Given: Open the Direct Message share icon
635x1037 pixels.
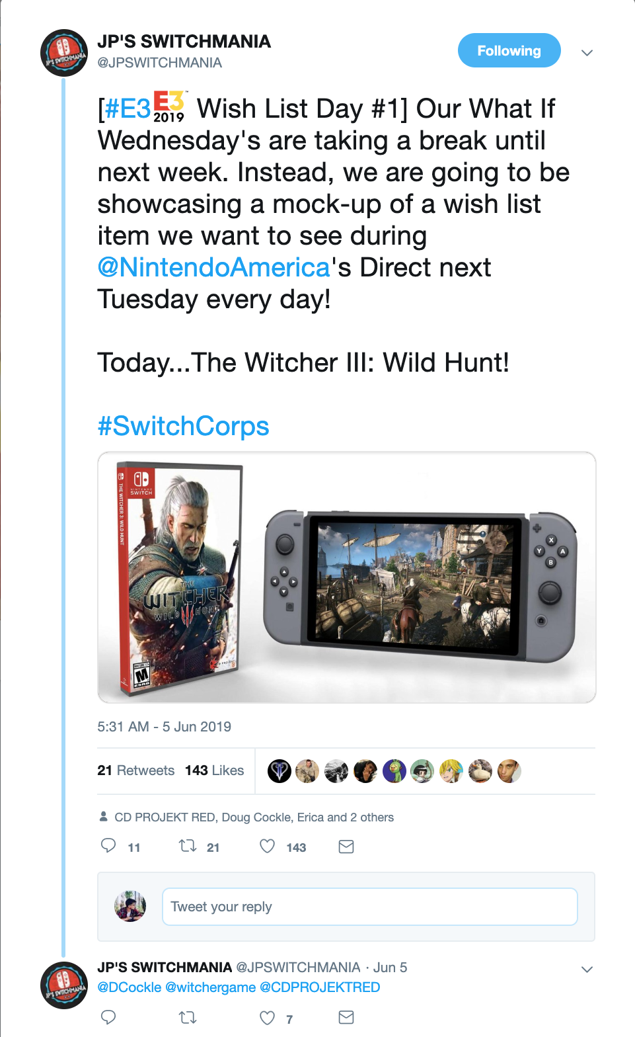Looking at the screenshot, I should tap(346, 847).
